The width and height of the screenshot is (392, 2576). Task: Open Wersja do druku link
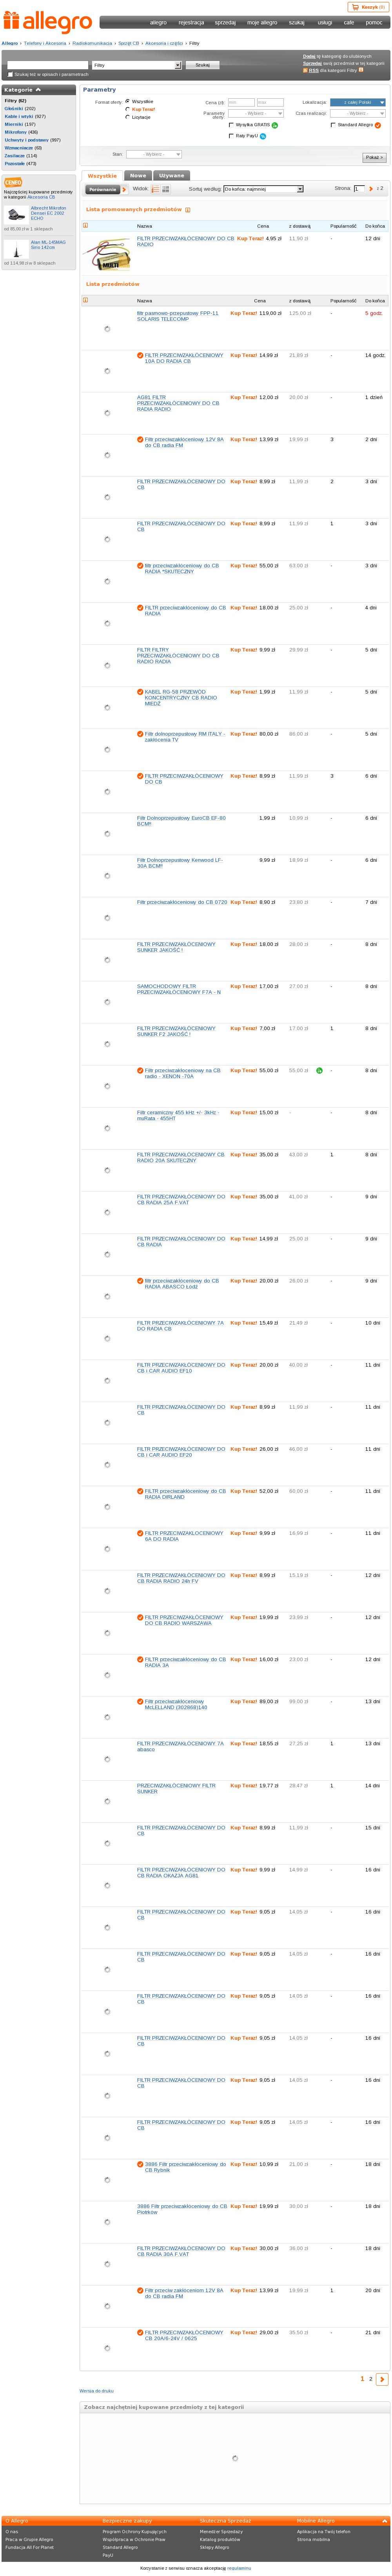point(97,2391)
